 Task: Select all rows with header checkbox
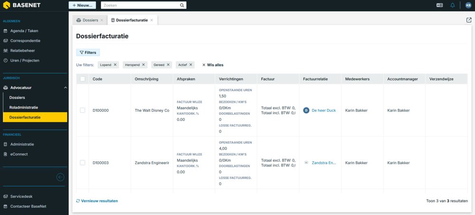(x=83, y=79)
